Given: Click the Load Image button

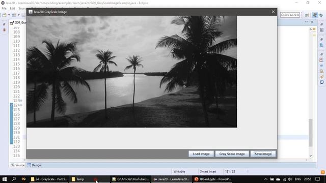Looking at the screenshot, I should [201, 154].
